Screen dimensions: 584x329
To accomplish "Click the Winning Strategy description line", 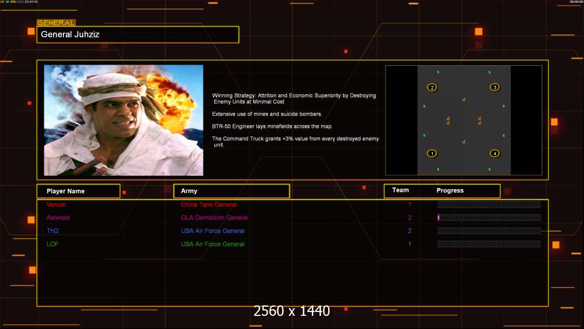I will click(x=294, y=98).
